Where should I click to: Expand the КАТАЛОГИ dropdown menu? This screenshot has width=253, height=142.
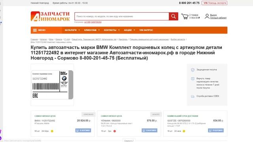[x=72, y=30]
